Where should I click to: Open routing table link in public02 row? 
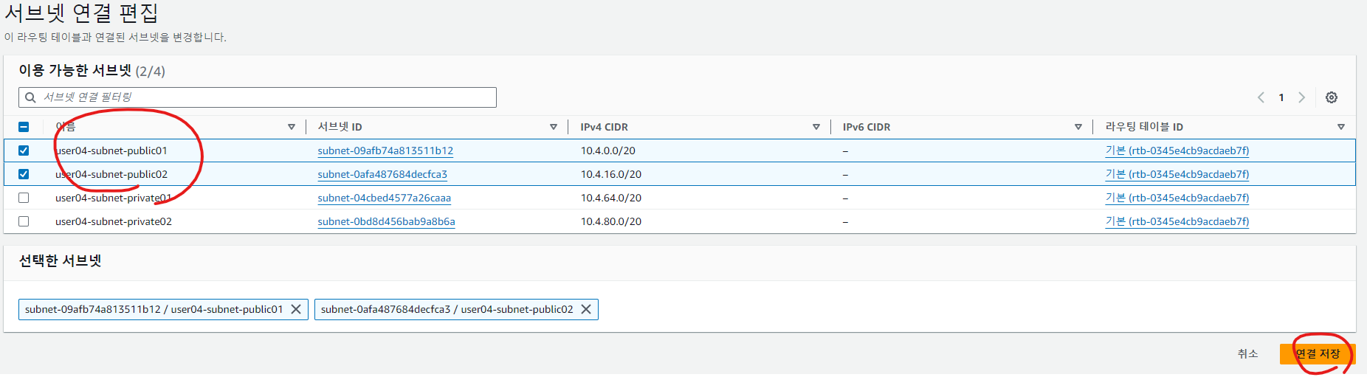(x=1177, y=174)
